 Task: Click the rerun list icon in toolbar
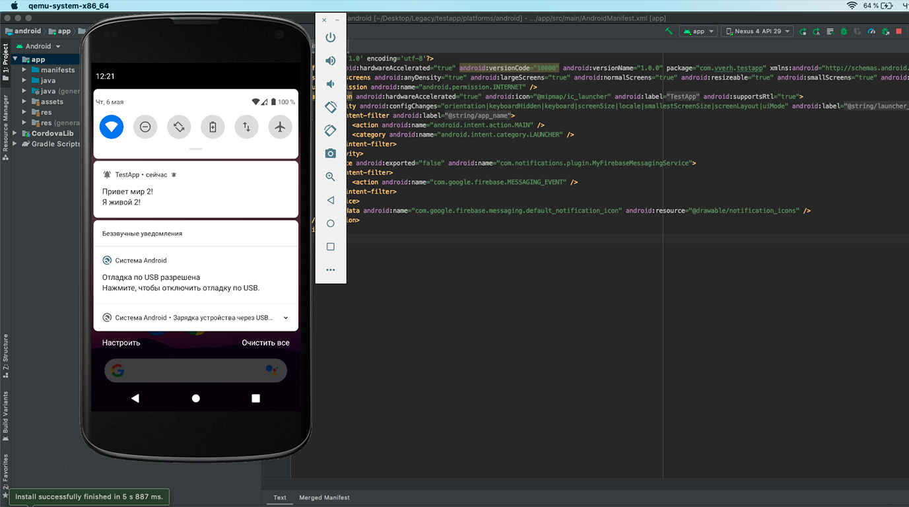(x=830, y=31)
